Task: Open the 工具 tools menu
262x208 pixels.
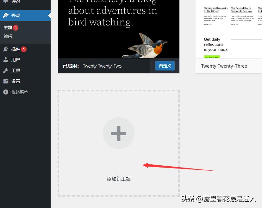Action: [x=25, y=70]
